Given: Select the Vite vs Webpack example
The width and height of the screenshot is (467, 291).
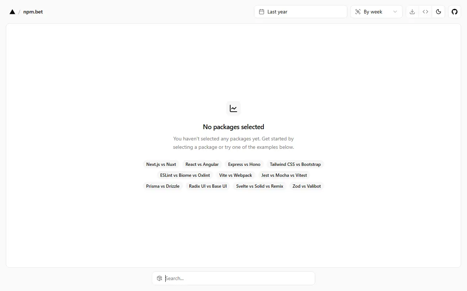Looking at the screenshot, I should tap(236, 175).
